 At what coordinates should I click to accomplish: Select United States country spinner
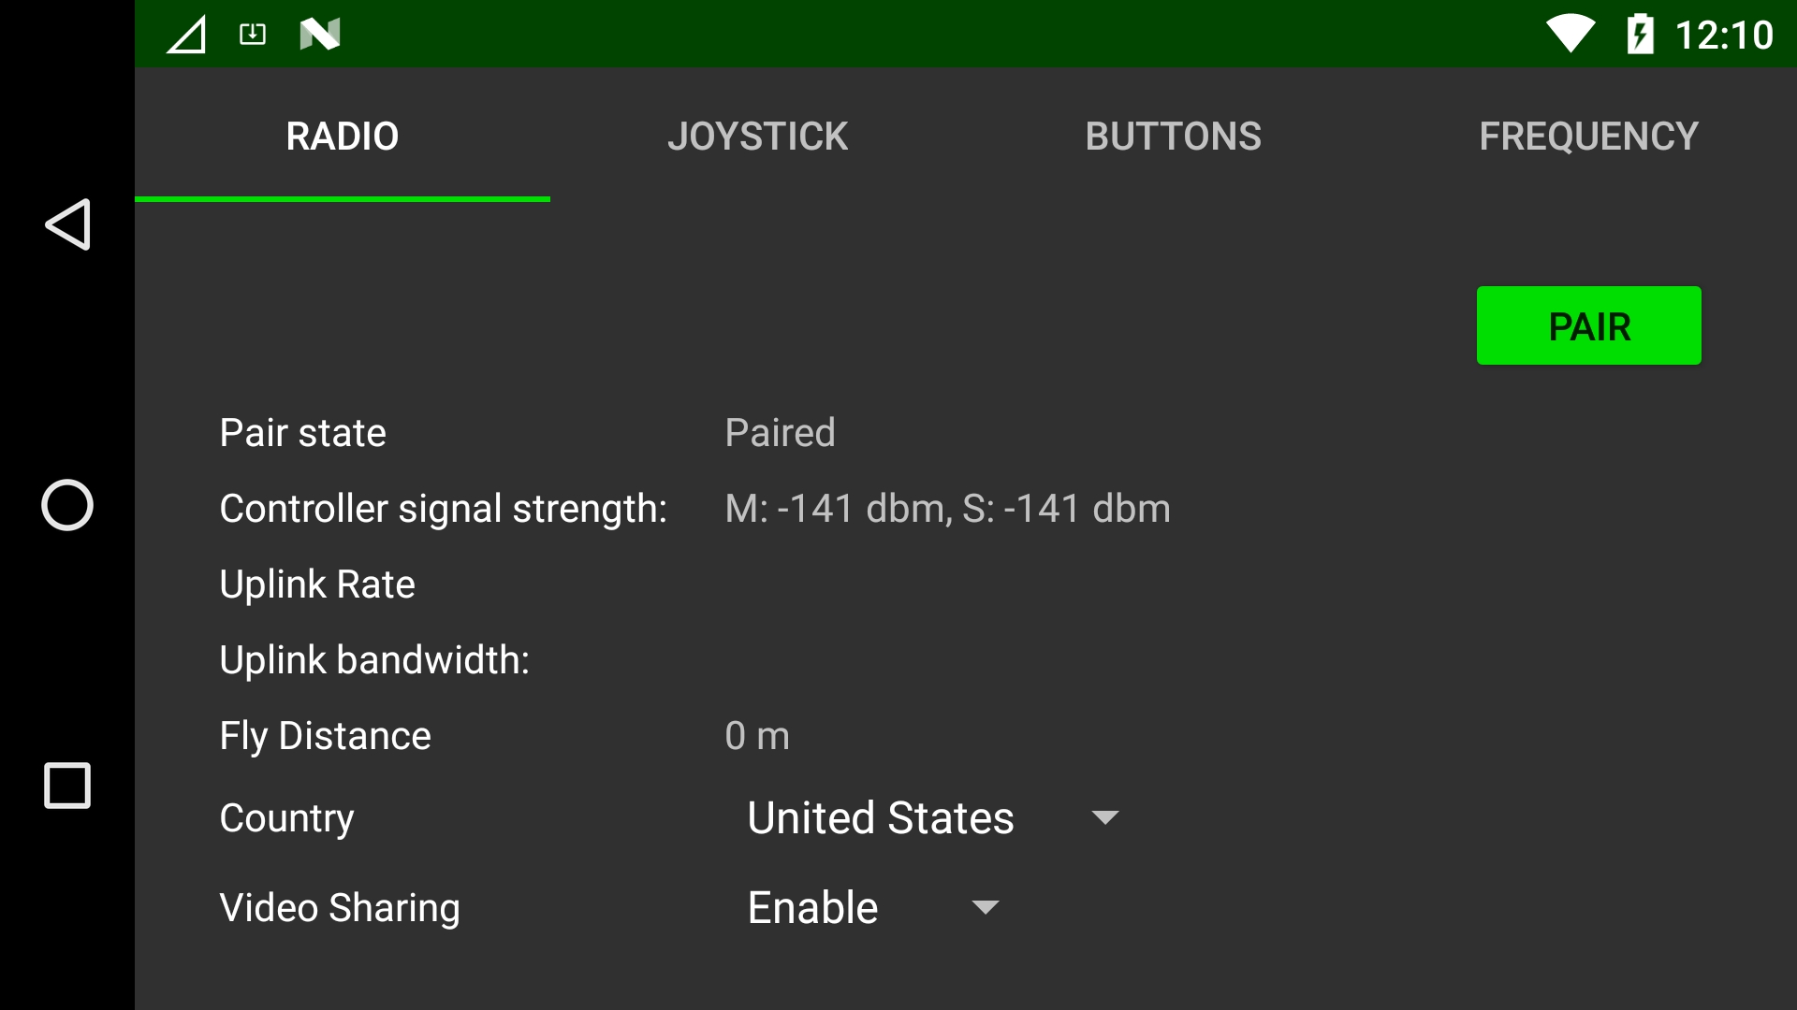click(880, 818)
